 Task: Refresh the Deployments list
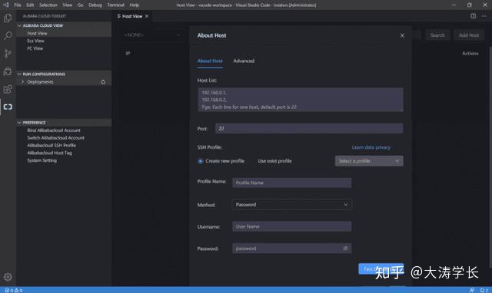(103, 82)
